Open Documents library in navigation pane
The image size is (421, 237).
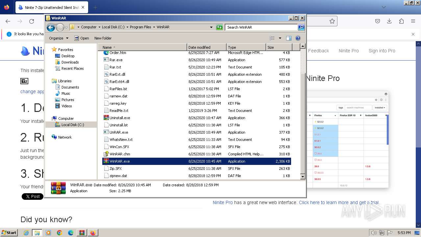click(x=70, y=87)
